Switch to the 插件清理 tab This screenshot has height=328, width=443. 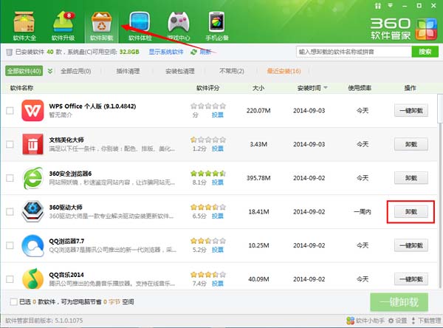click(129, 71)
